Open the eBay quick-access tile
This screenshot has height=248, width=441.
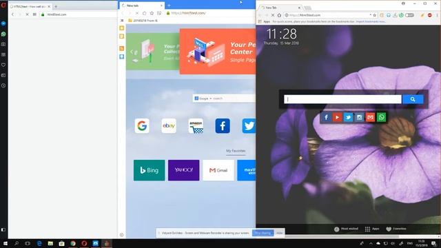click(169, 125)
